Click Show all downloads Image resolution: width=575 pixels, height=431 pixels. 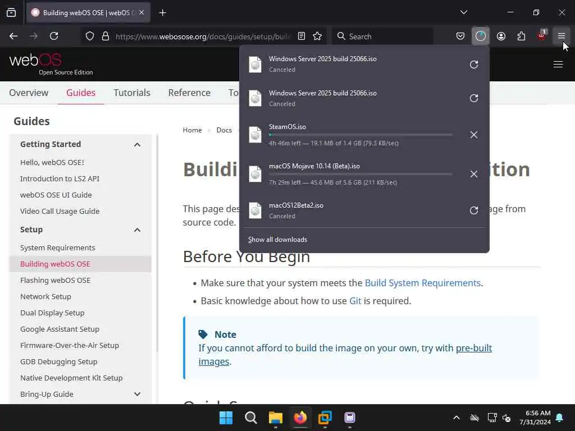coord(277,239)
